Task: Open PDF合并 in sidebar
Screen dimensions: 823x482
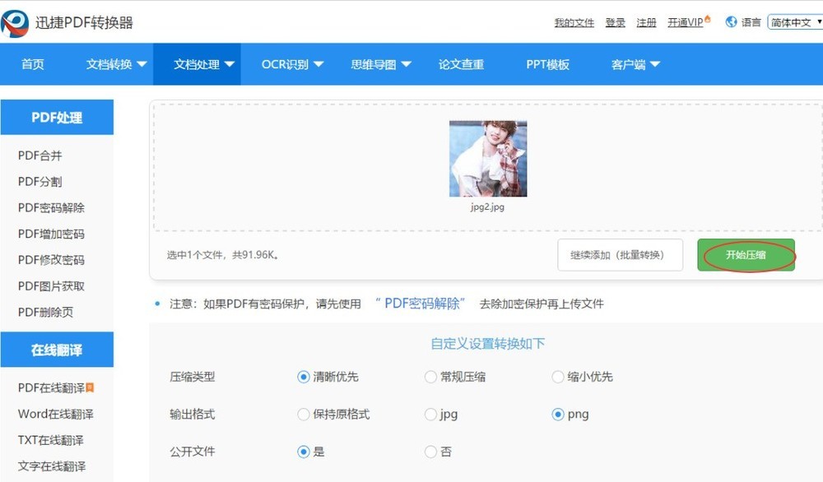Action: (40, 155)
